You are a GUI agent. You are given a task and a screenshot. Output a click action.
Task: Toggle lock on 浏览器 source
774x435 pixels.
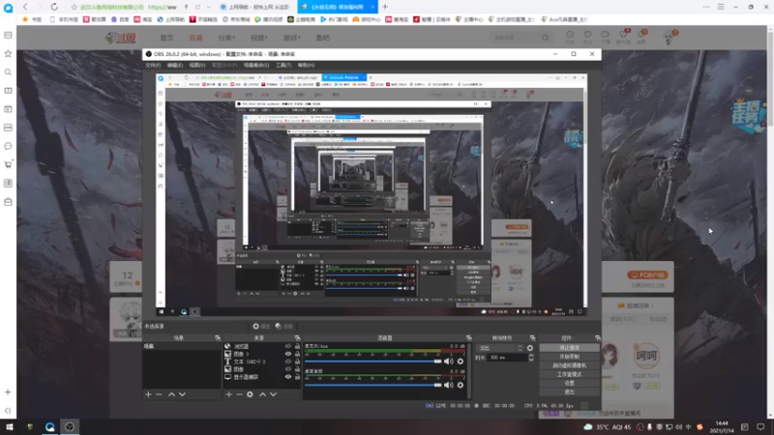coord(297,346)
